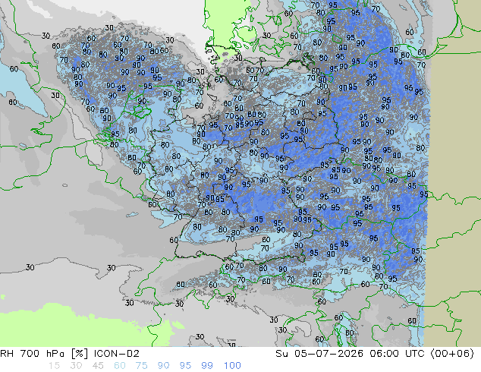
Task: Click the "RH 700 hPa [%]" map title
Action: [44, 354]
